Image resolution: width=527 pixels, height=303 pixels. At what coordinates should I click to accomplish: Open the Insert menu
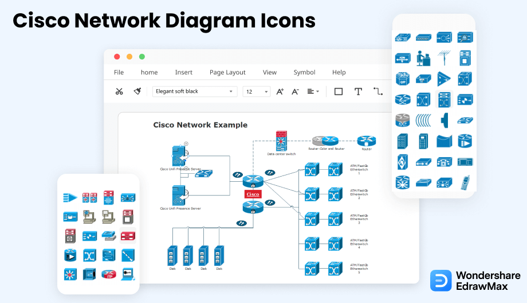(183, 72)
